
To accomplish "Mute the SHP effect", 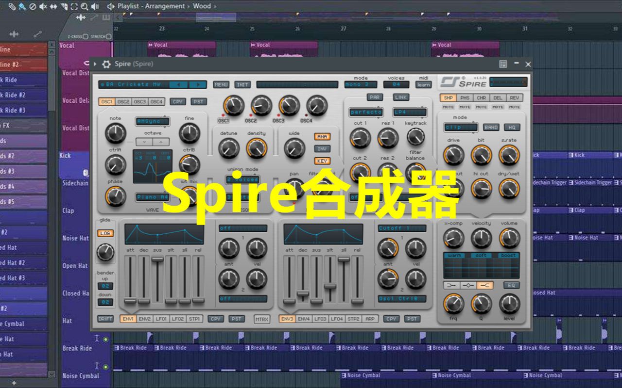I will (x=448, y=107).
